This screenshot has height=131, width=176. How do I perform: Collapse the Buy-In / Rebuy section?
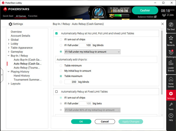coord(9,55)
